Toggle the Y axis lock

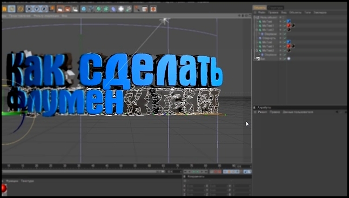pyautogui.click(x=37, y=9)
